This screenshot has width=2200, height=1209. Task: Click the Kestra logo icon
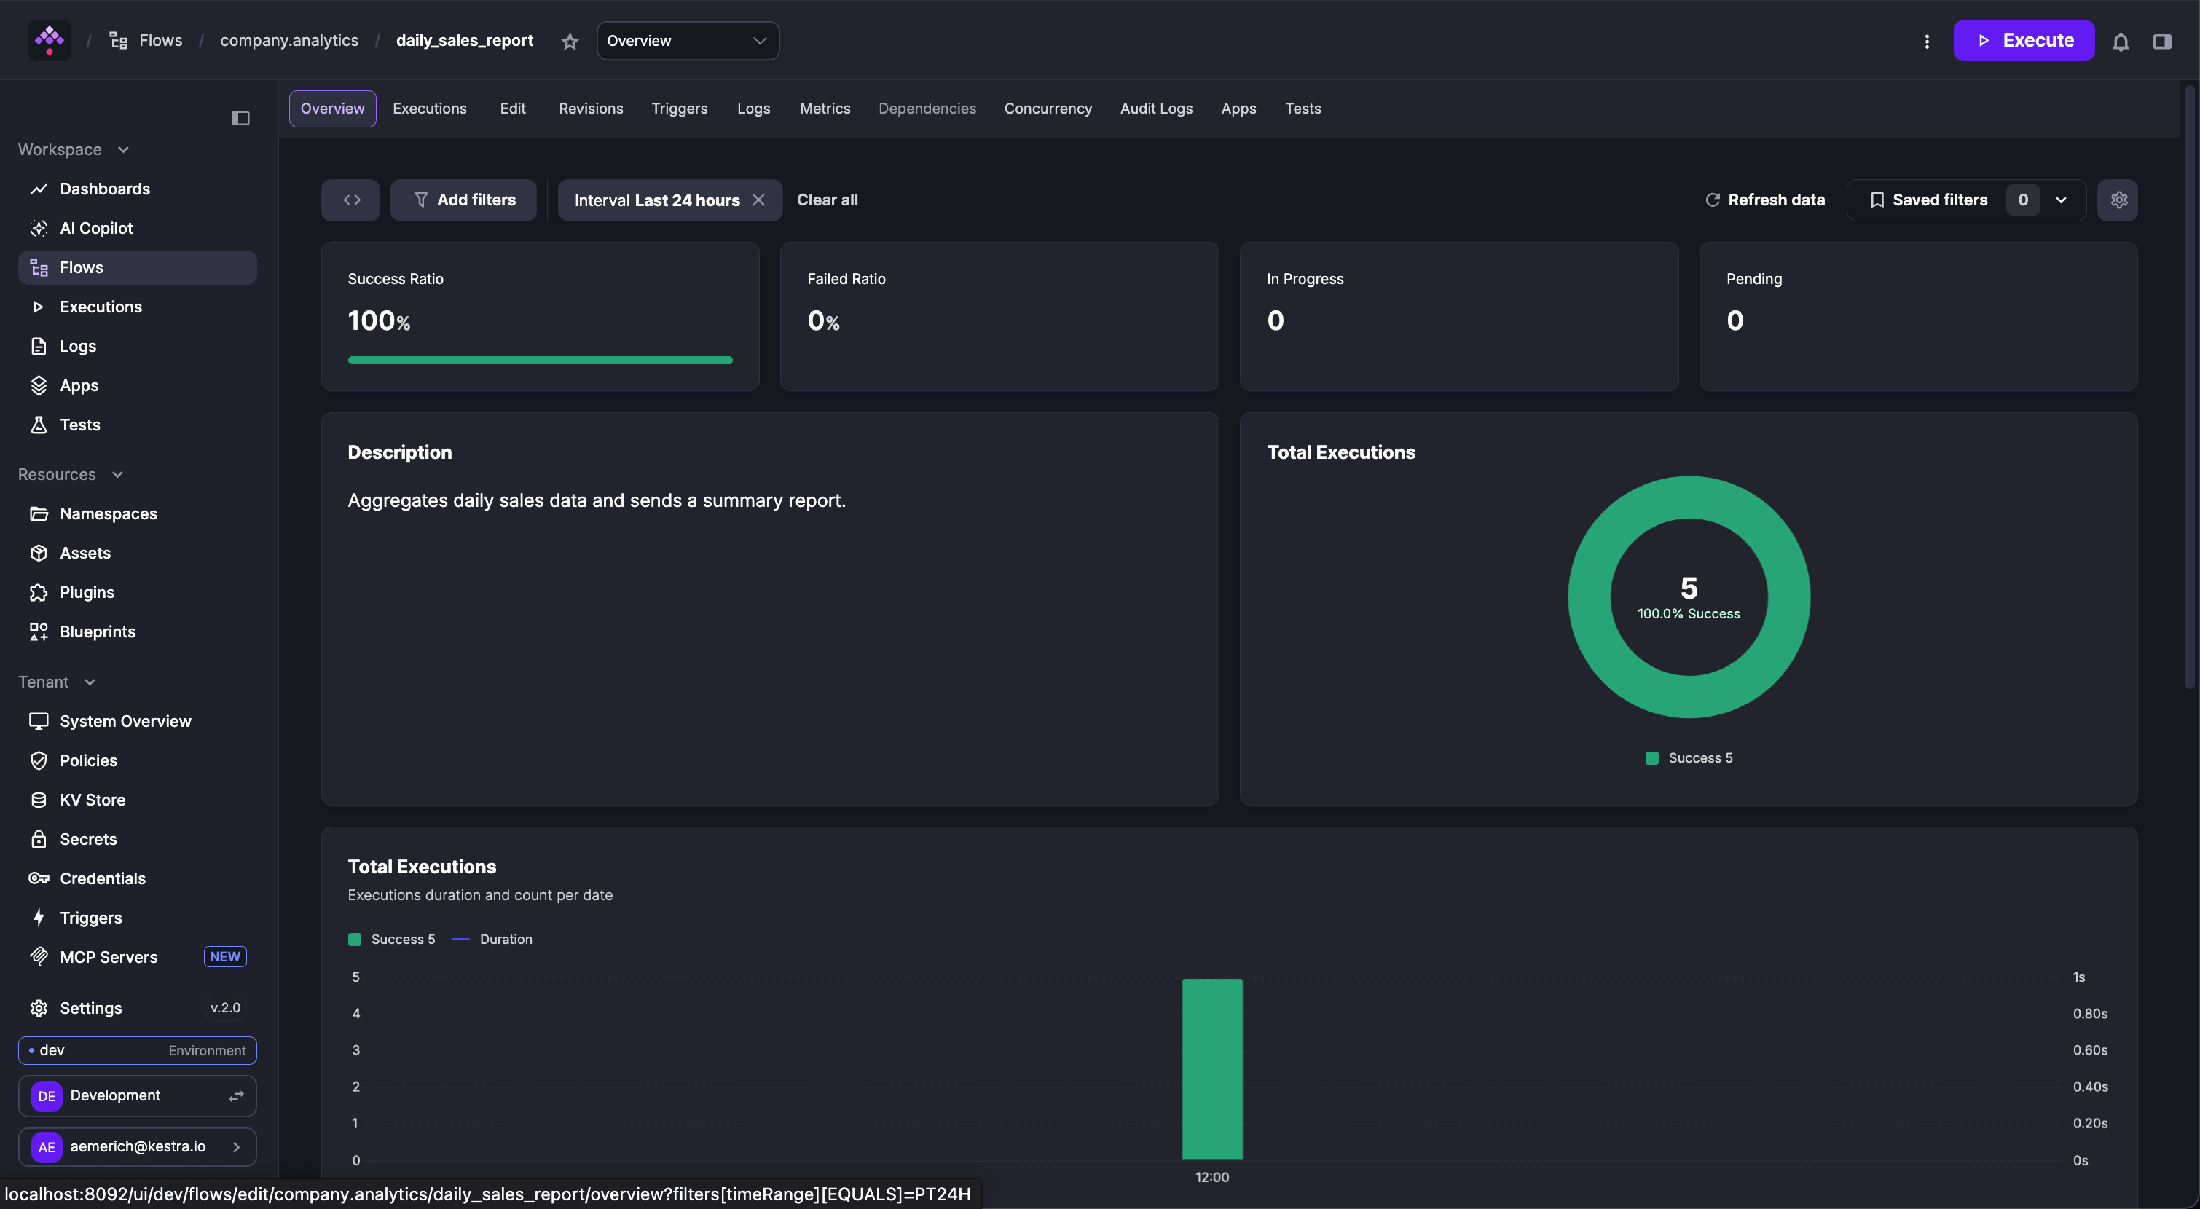[50, 40]
